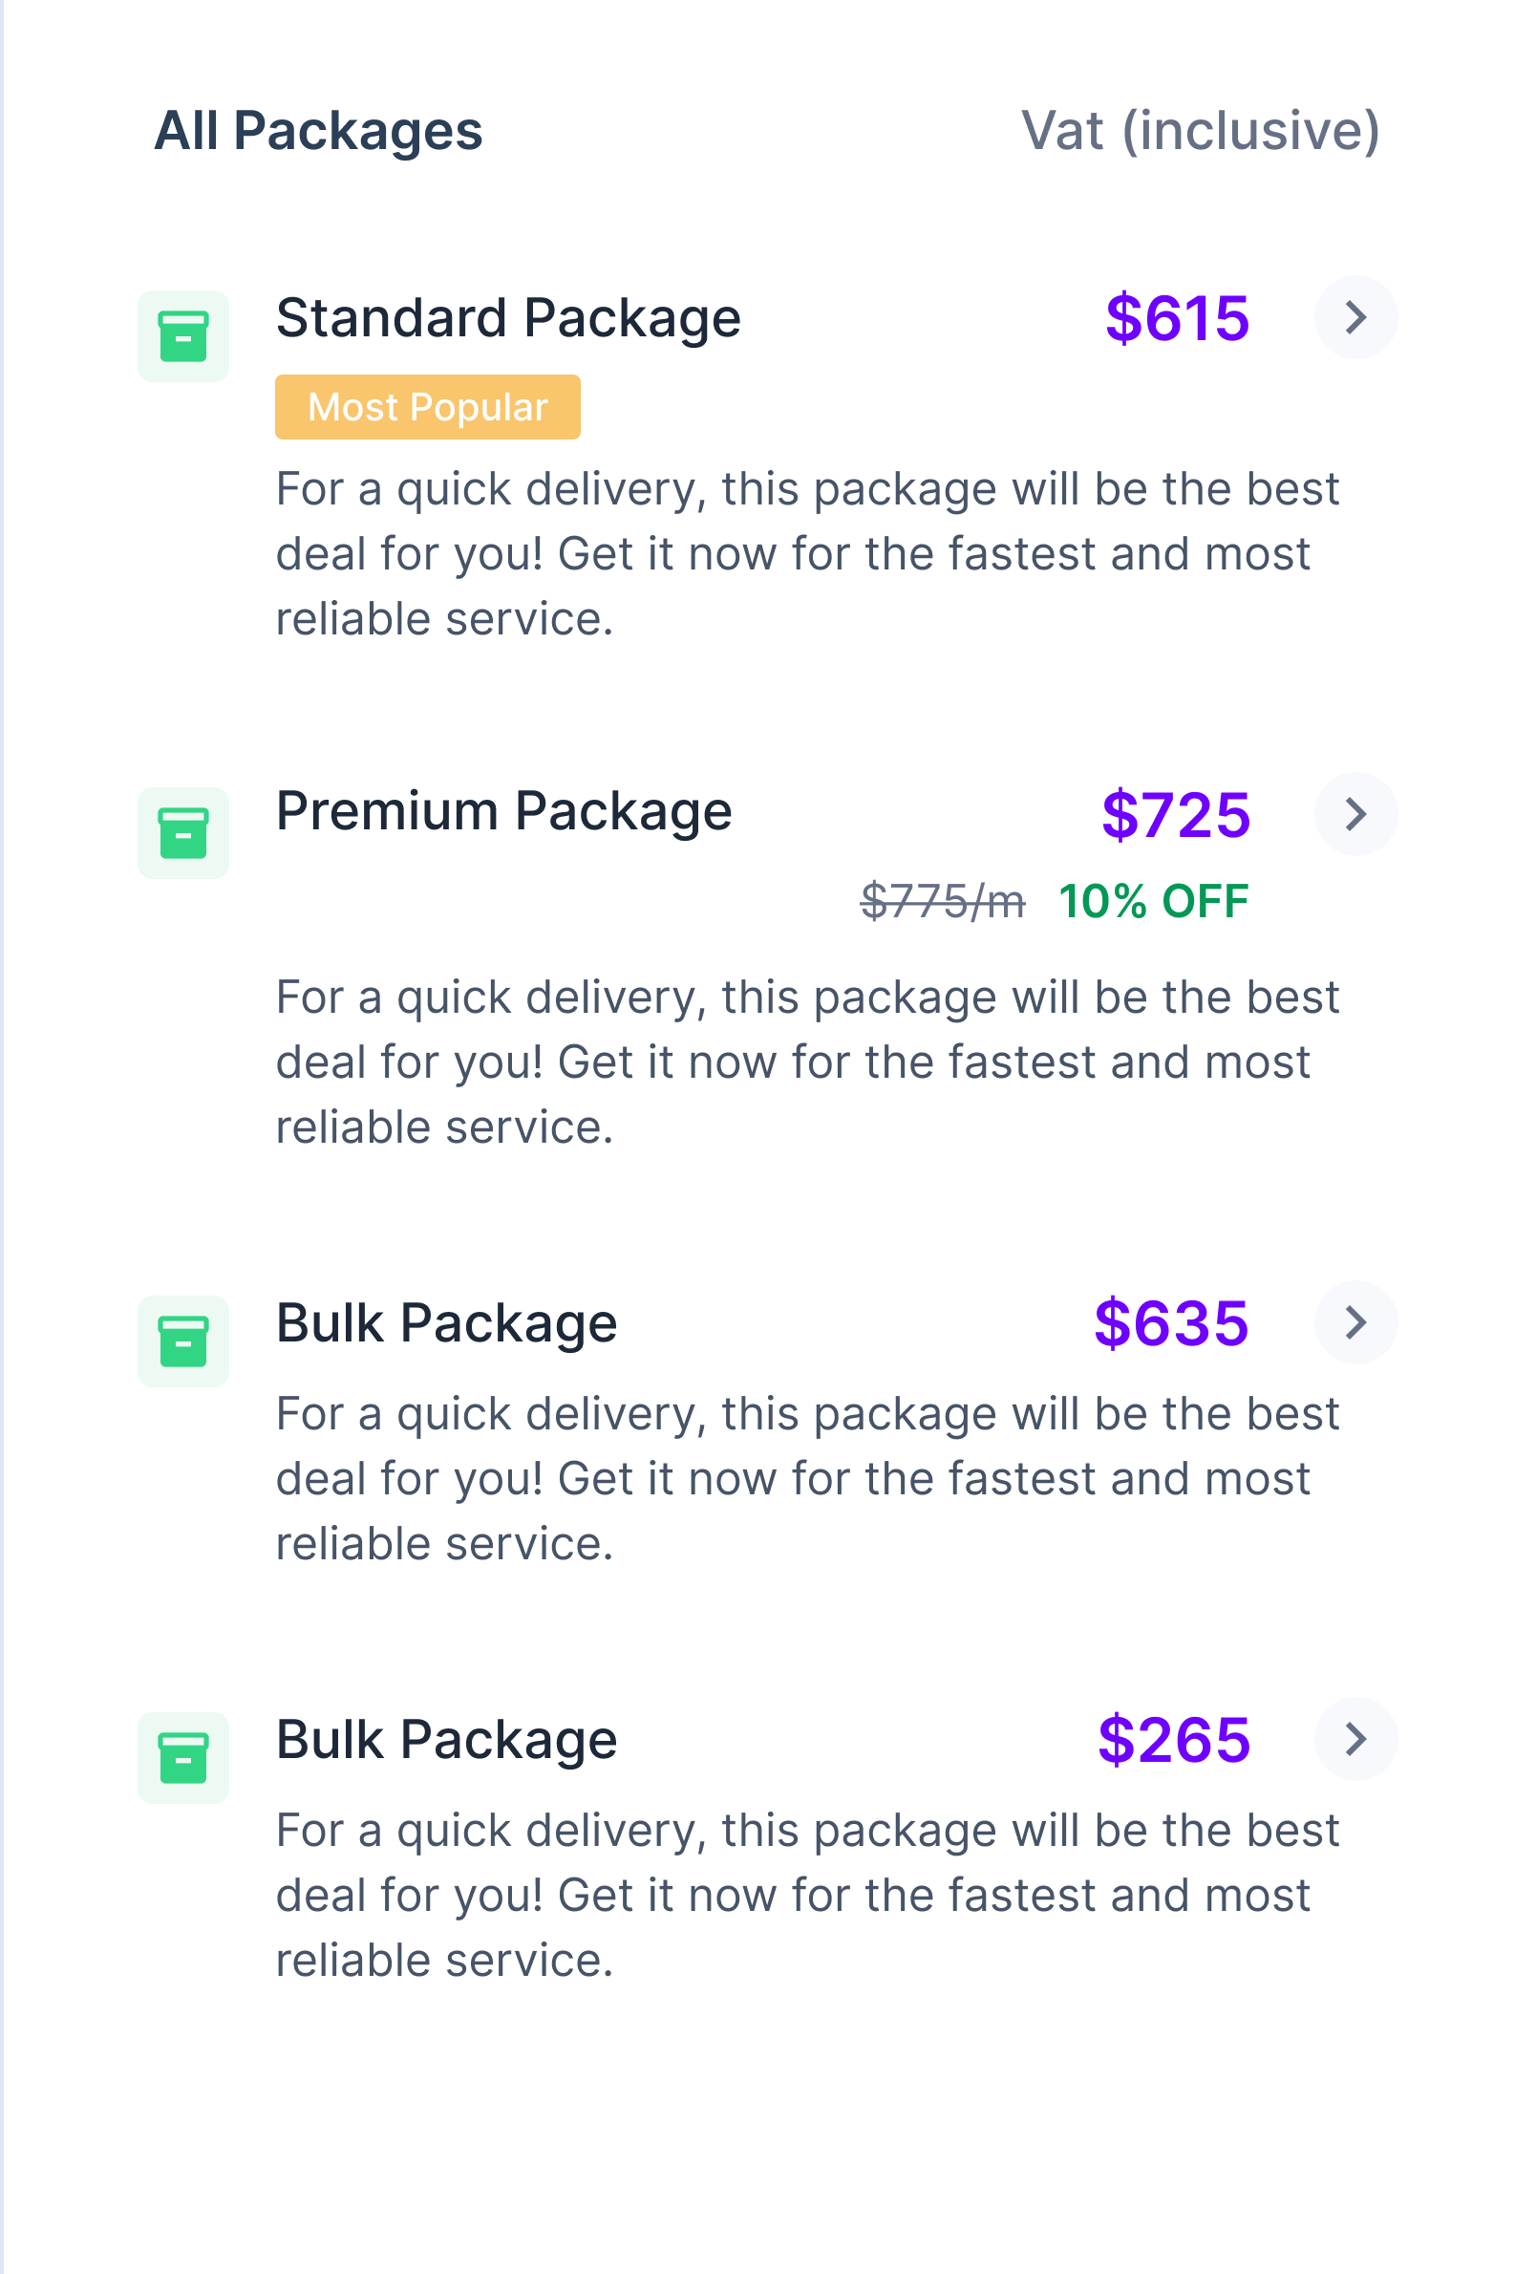The image size is (1536, 2274).
Task: Open Standard Package with its chevron arrow
Action: coord(1355,317)
